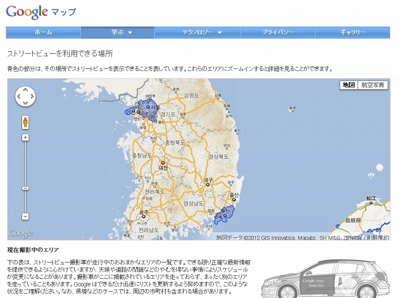405x298 pixels.
Task: Click the Google マップ logo
Action: click(x=40, y=12)
